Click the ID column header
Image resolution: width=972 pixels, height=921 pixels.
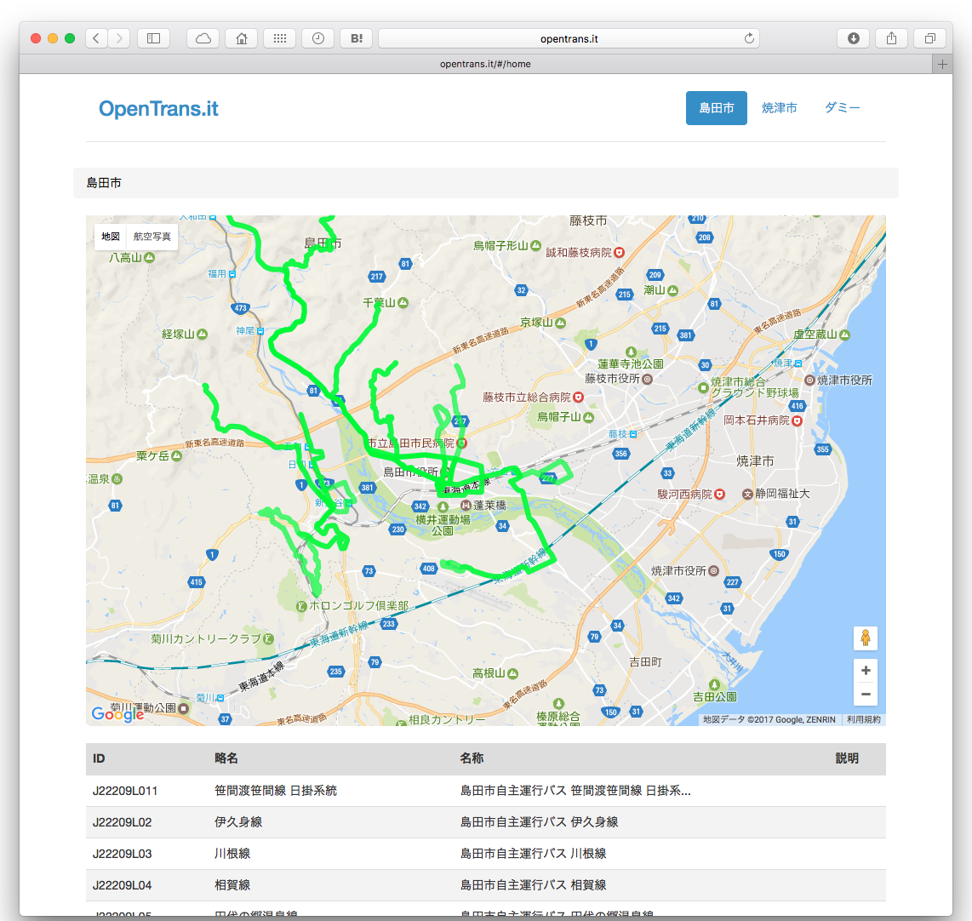pyautogui.click(x=100, y=758)
